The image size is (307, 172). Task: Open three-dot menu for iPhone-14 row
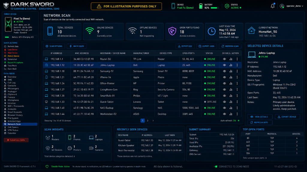[x=237, y=77]
